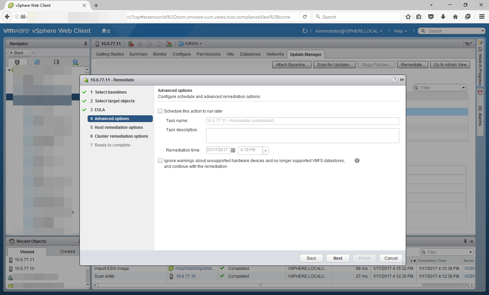The width and height of the screenshot is (489, 295).
Task: Enable Schedule this action to run later
Action: coord(160,111)
